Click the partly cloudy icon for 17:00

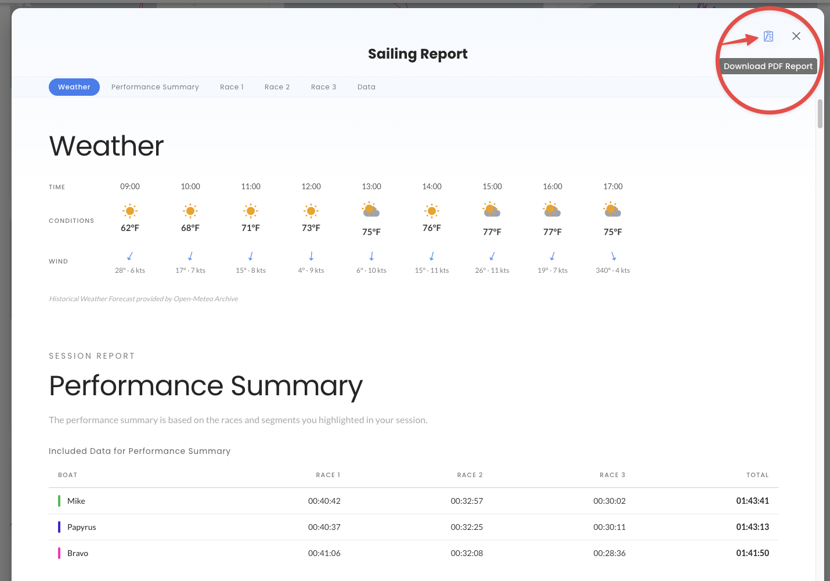point(611,209)
